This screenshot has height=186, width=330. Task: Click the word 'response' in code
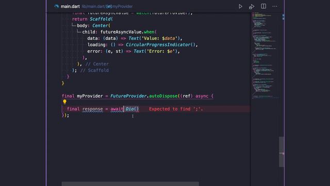[93, 109]
